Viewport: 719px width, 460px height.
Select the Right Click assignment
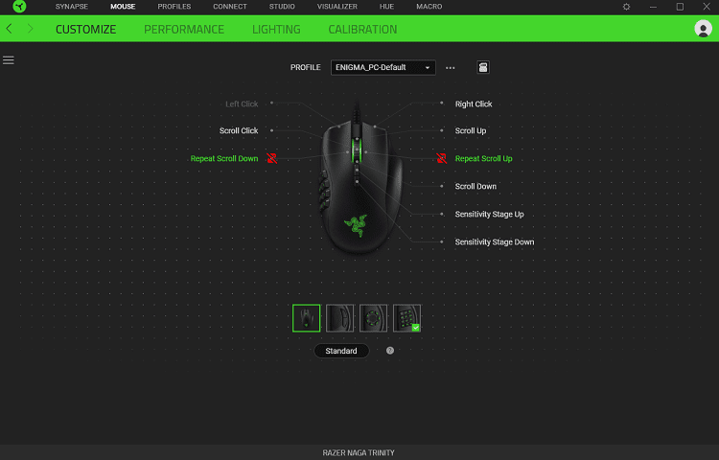tap(474, 104)
